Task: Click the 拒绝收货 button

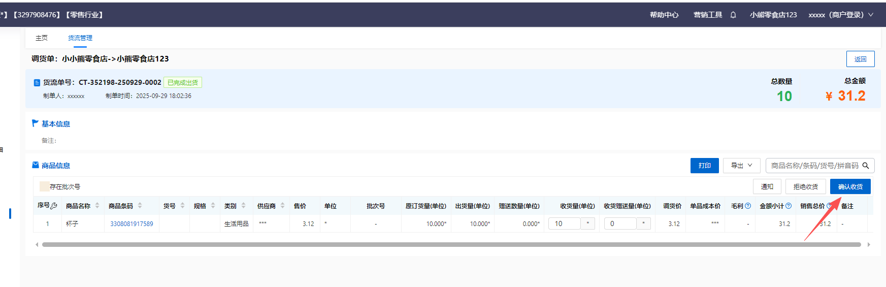Action: pos(805,186)
